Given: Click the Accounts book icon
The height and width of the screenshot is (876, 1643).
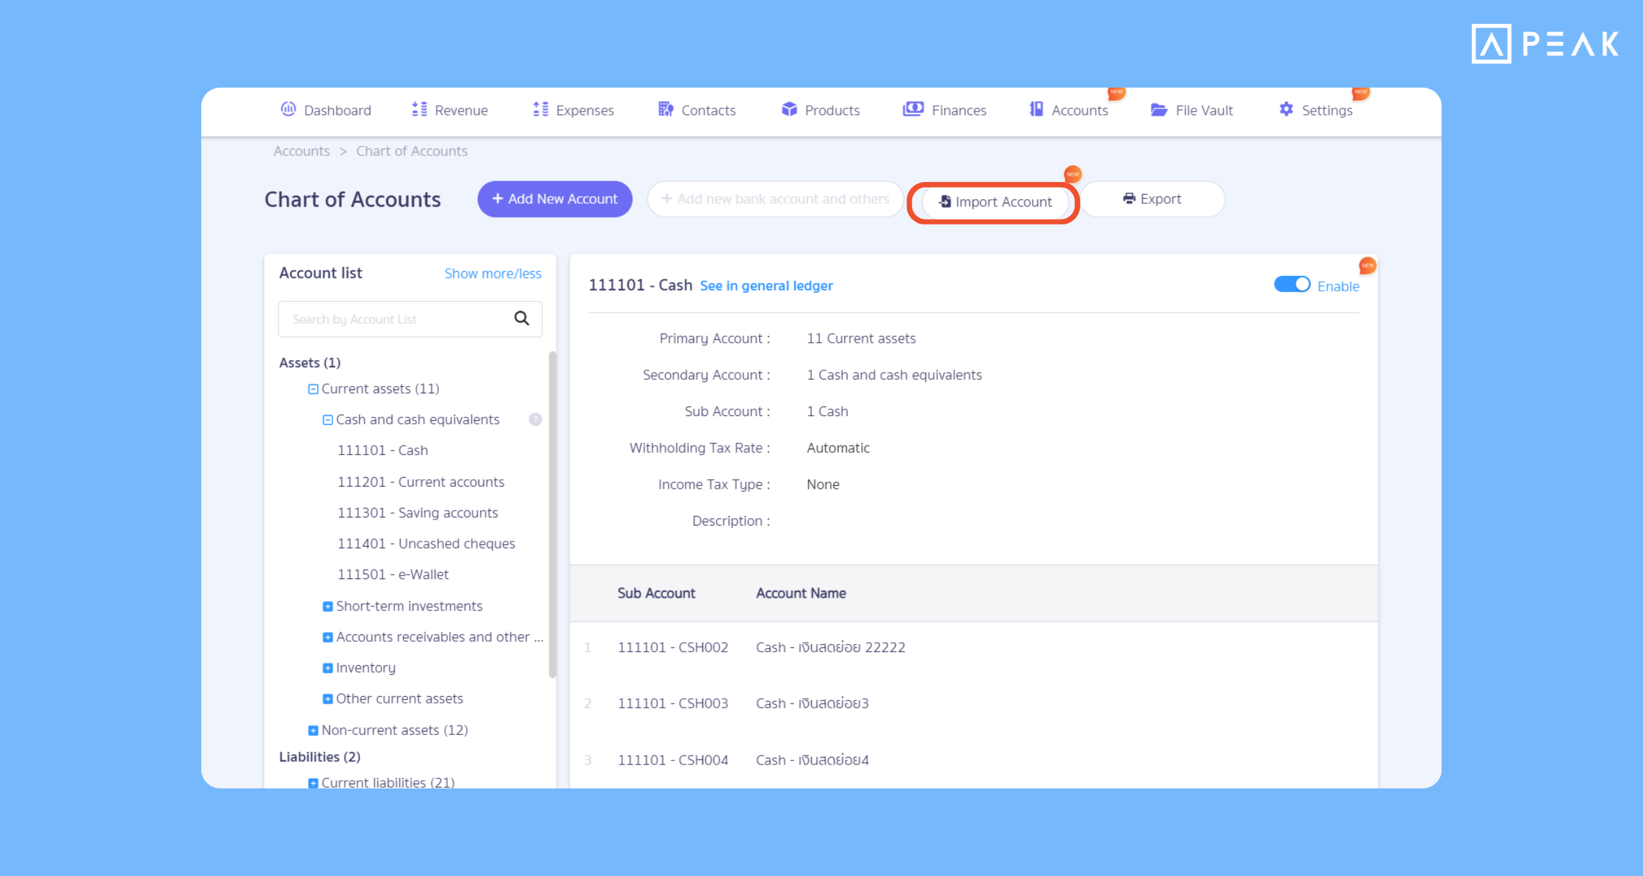Looking at the screenshot, I should (1036, 109).
